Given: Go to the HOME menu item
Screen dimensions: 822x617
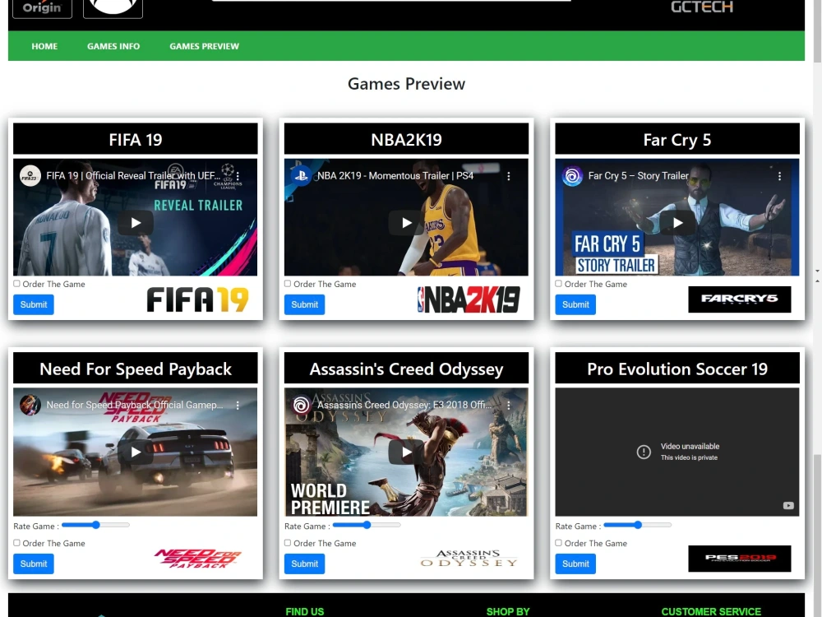Looking at the screenshot, I should tap(44, 46).
